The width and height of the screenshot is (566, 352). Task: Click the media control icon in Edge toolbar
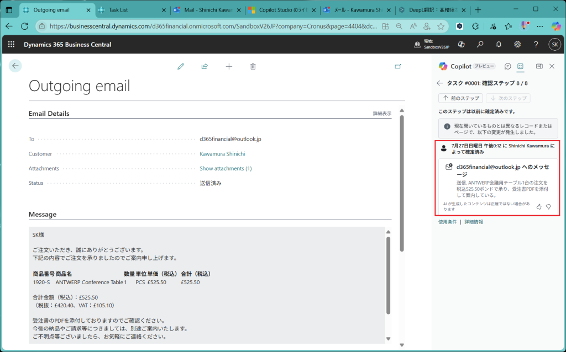pyautogui.click(x=492, y=26)
